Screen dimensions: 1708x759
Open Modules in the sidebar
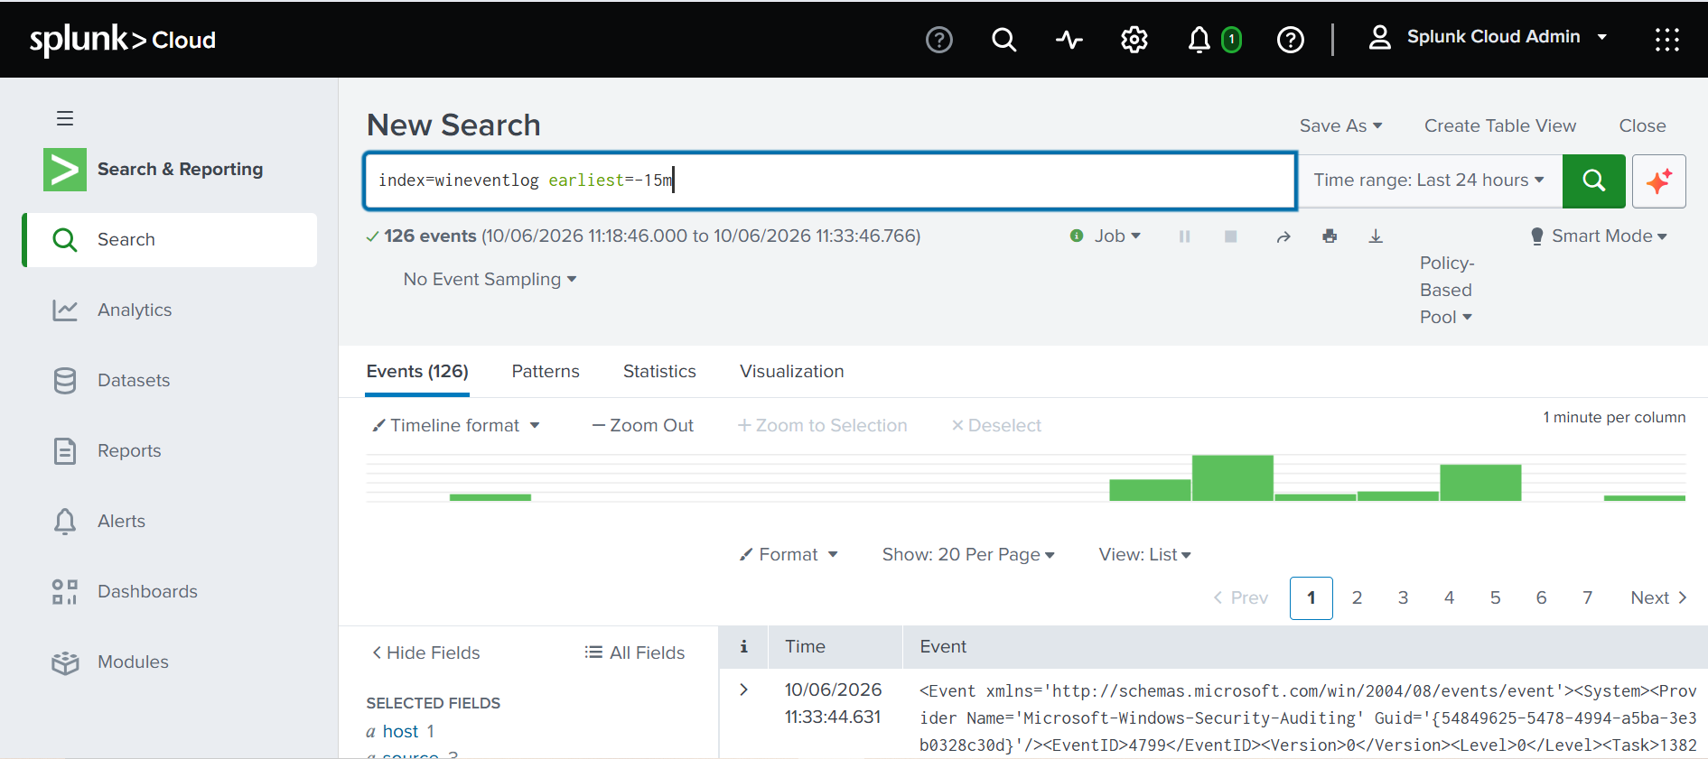170,662
